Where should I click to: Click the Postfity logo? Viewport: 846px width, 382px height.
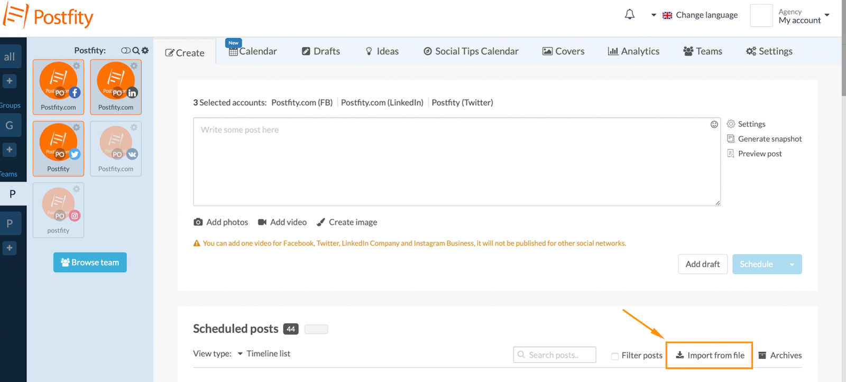click(48, 16)
